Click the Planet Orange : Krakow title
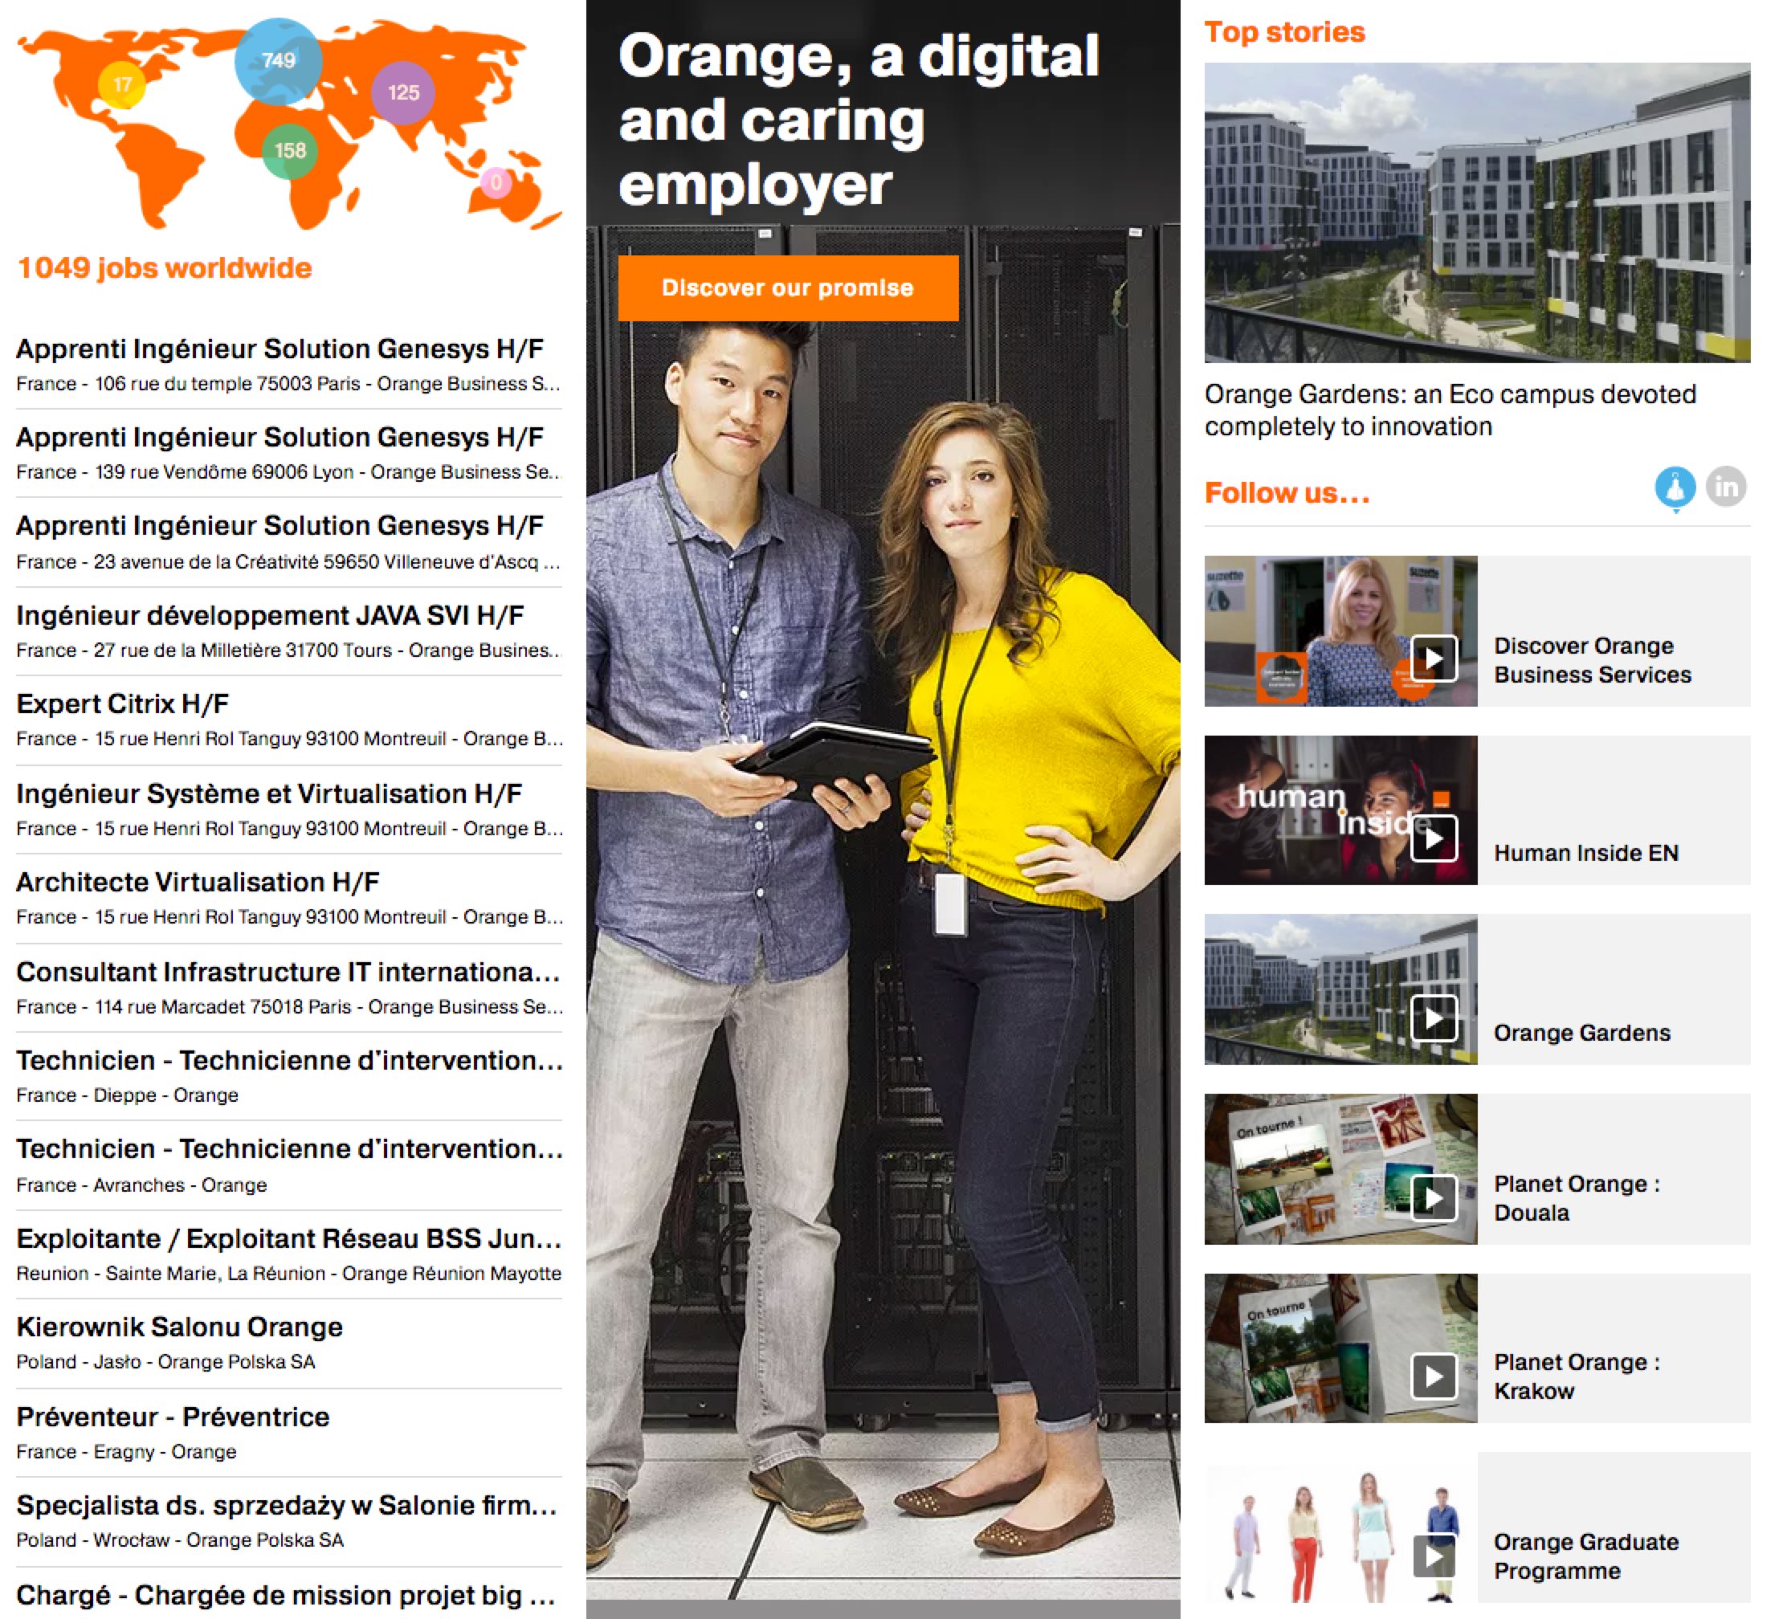This screenshot has width=1783, height=1619. 1577,1376
